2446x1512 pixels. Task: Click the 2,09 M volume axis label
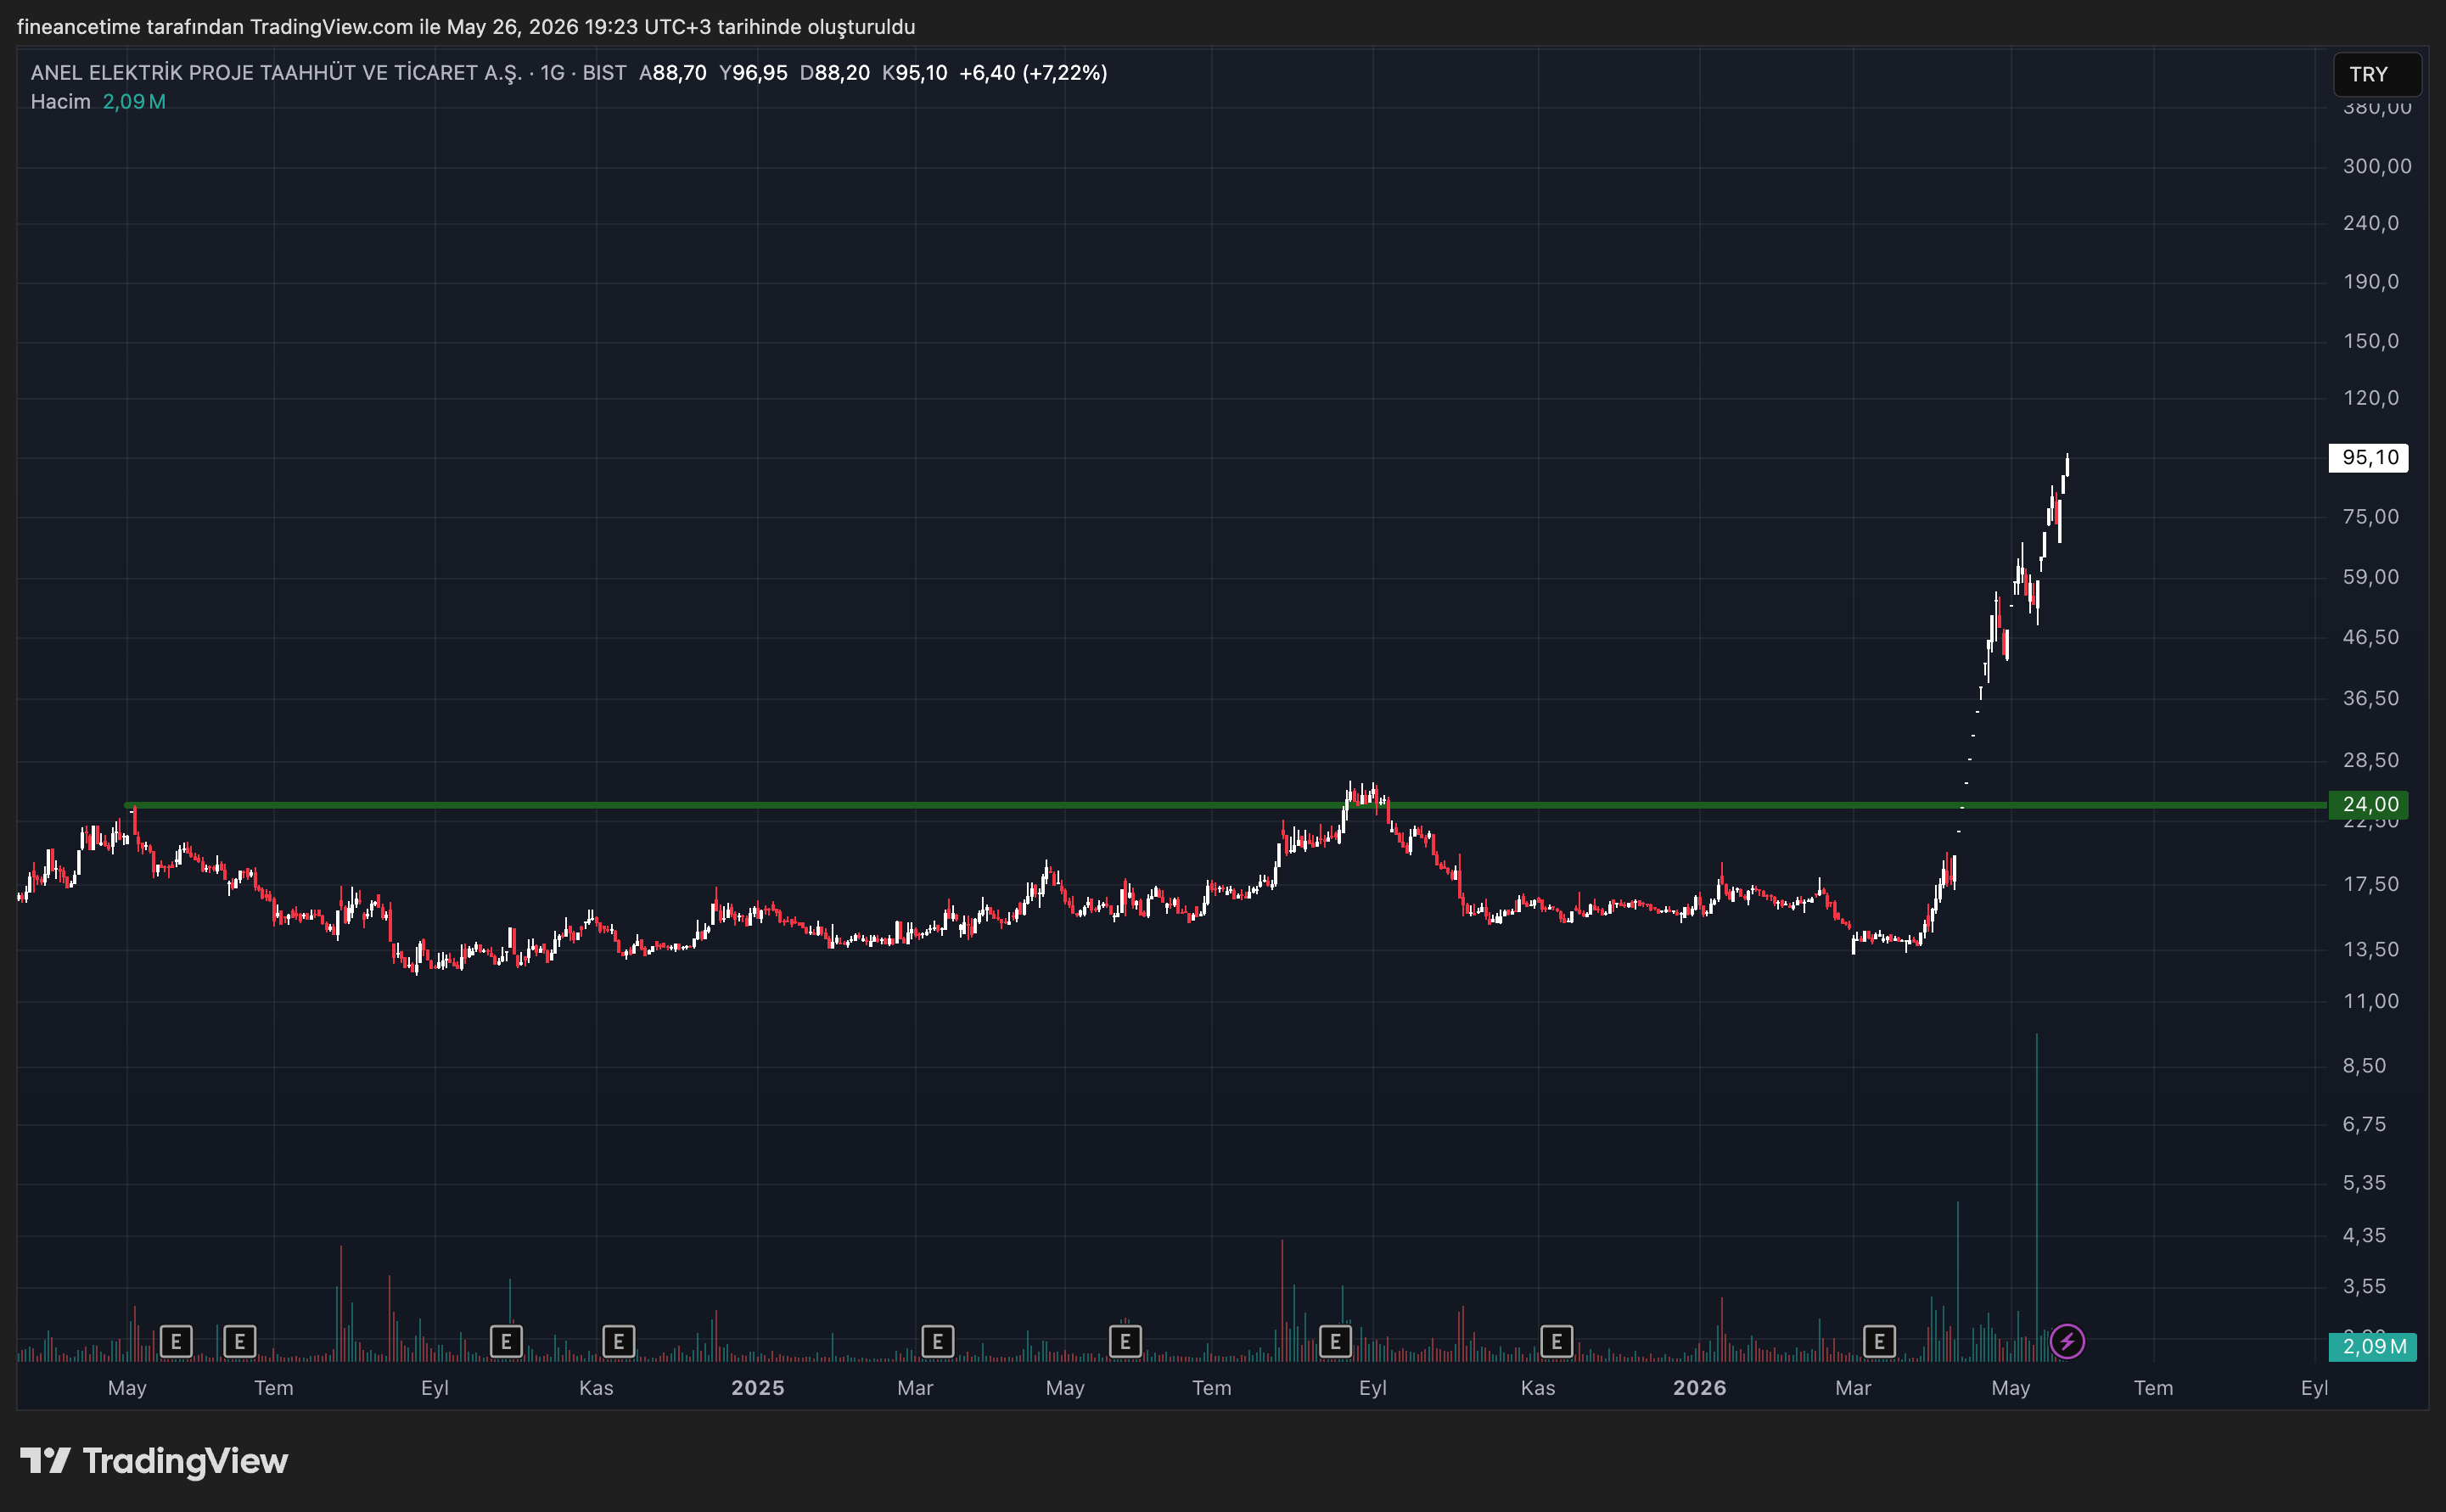2373,1346
